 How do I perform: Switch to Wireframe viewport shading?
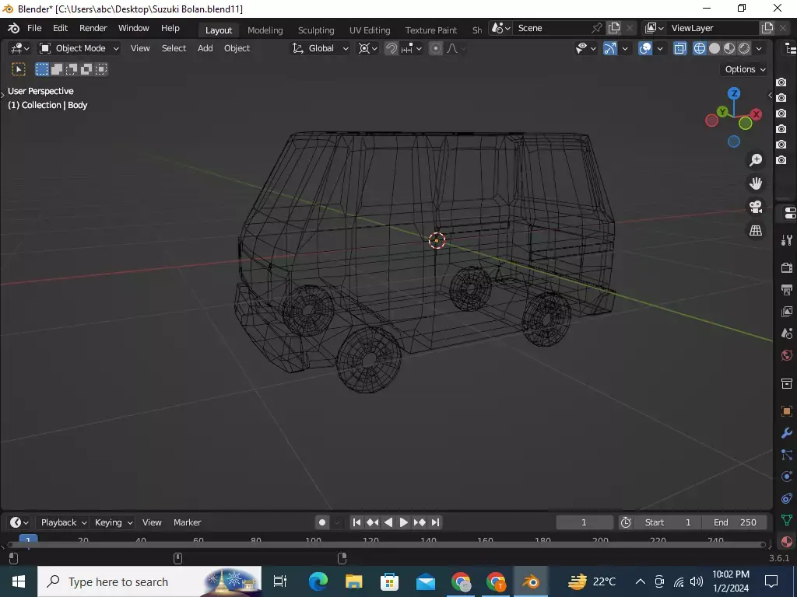pos(700,48)
